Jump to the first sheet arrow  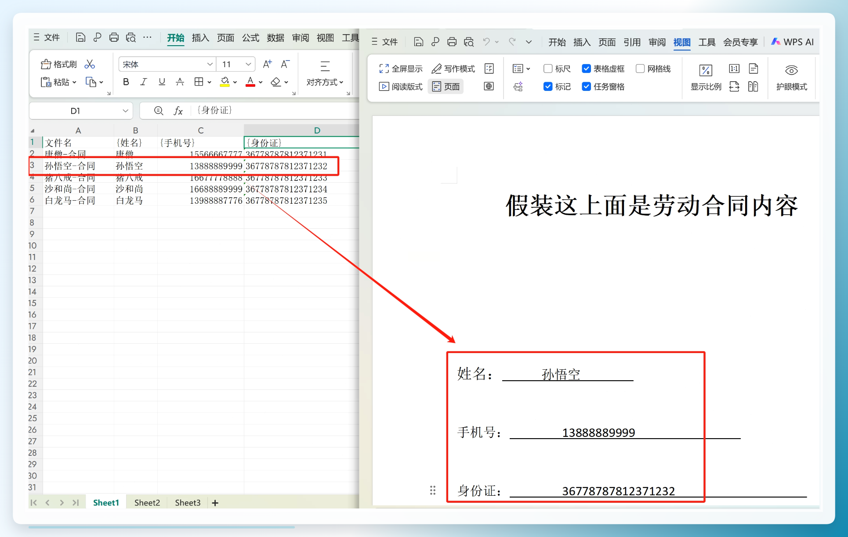click(34, 503)
